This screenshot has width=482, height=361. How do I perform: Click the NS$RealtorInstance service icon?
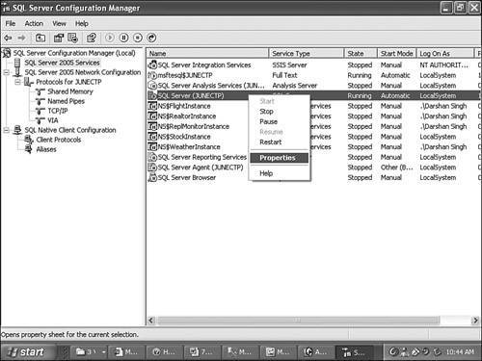[152, 116]
